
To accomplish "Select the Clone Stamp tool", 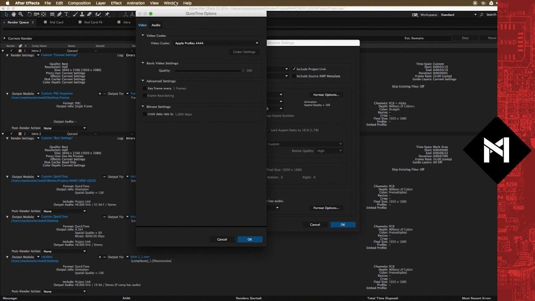I will [x=82, y=14].
